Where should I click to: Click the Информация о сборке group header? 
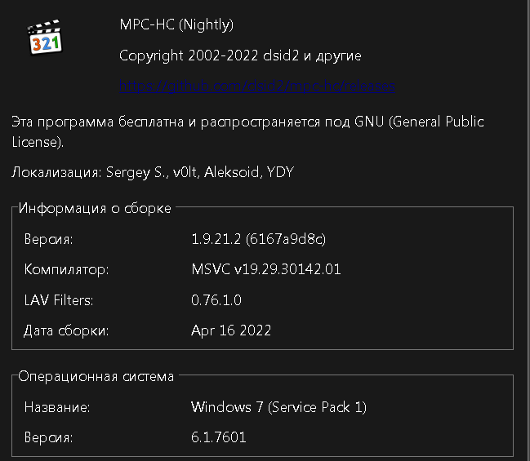(x=95, y=208)
